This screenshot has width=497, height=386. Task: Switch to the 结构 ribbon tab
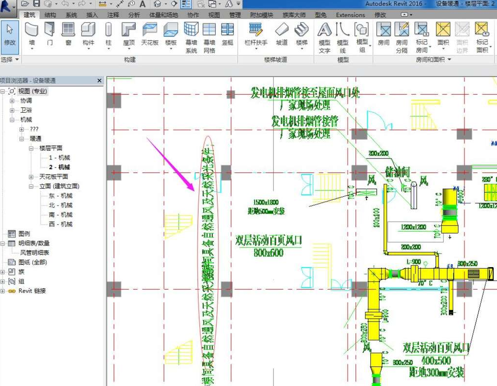pos(50,15)
